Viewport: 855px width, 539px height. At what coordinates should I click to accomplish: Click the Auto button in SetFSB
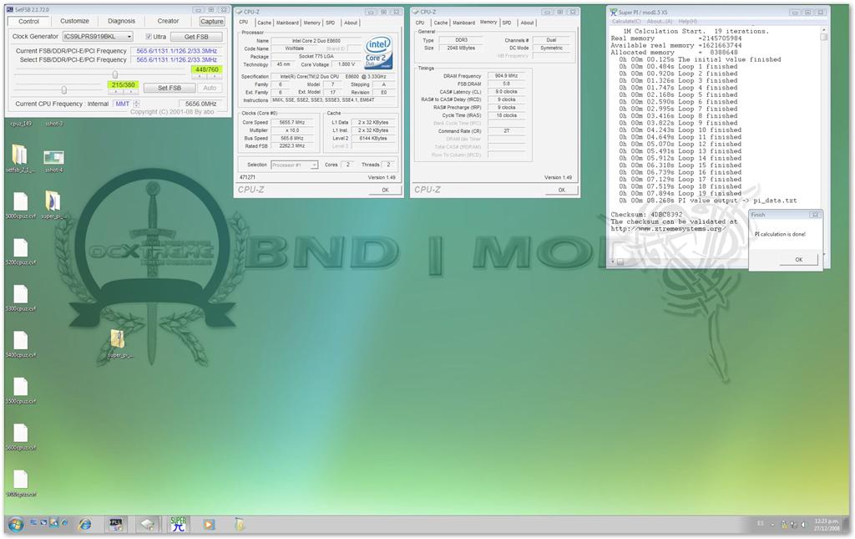coord(210,88)
